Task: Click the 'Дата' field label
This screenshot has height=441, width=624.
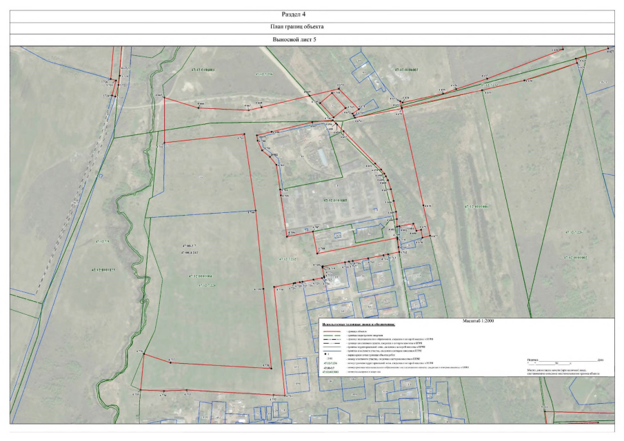Action: 601,360
